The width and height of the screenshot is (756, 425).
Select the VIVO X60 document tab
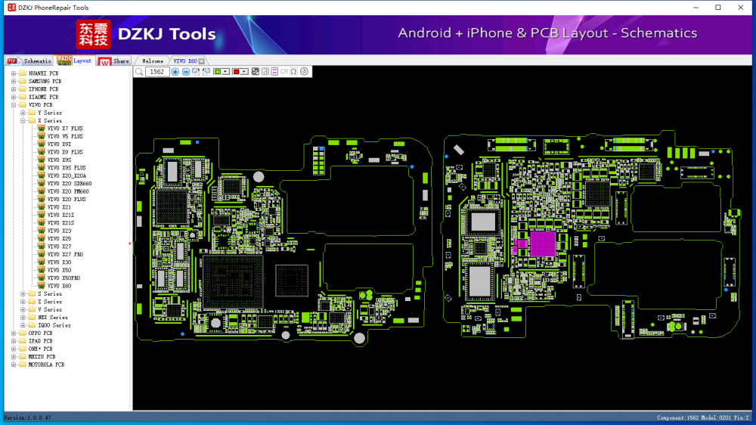pyautogui.click(x=185, y=61)
